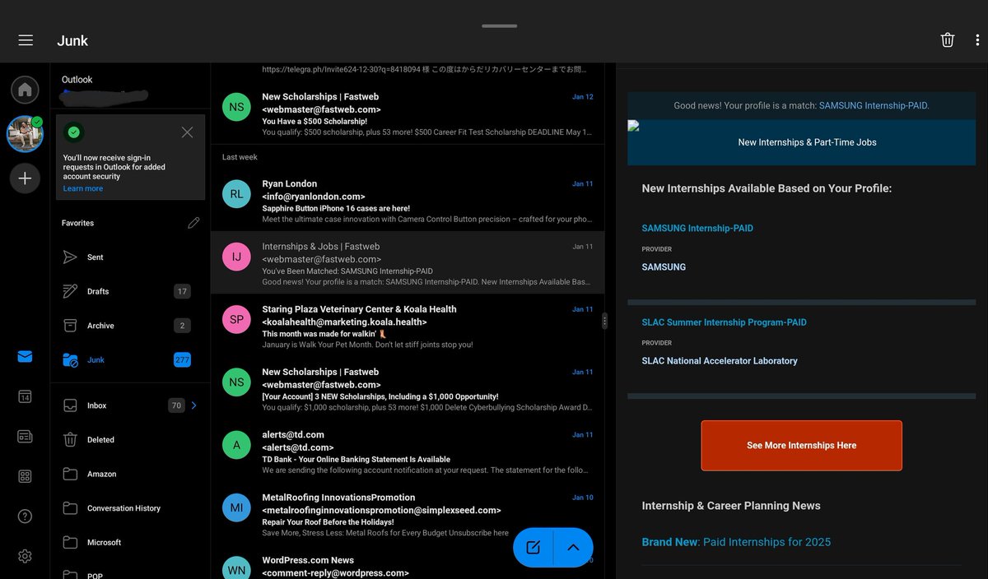Click the WN sender avatar
Image resolution: width=988 pixels, height=579 pixels.
pyautogui.click(x=236, y=567)
